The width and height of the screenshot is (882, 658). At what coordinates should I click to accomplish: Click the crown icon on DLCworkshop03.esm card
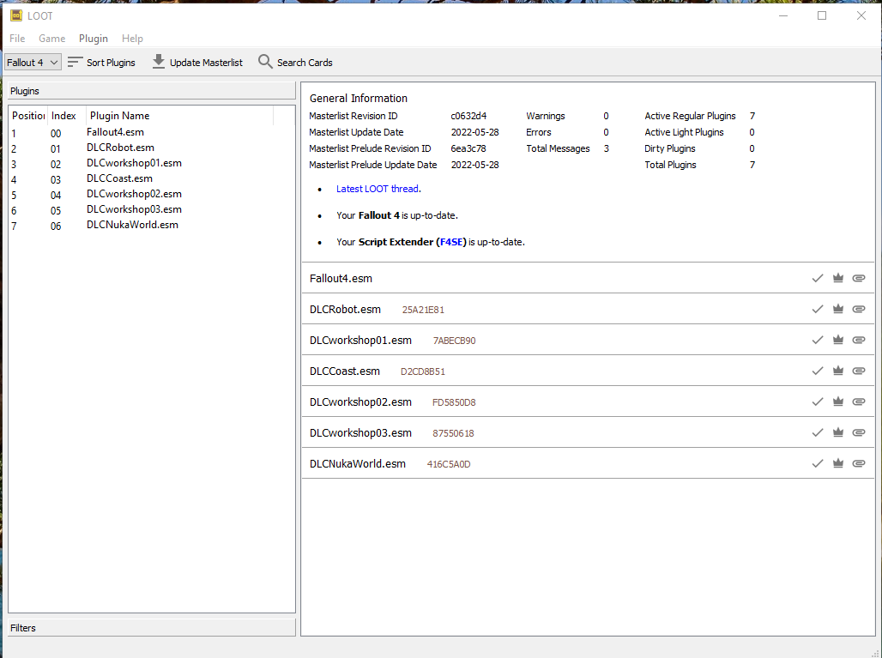pyautogui.click(x=838, y=432)
